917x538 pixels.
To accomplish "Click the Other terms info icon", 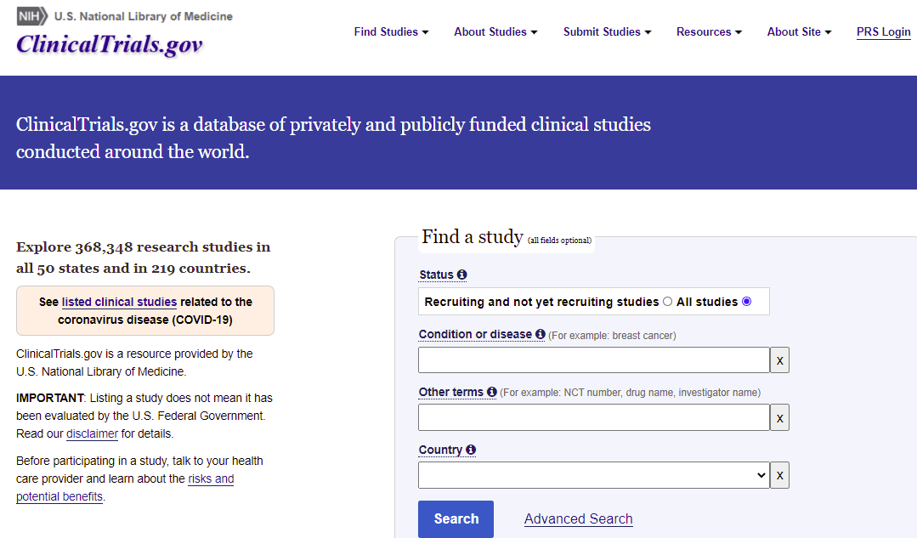I will pos(492,392).
